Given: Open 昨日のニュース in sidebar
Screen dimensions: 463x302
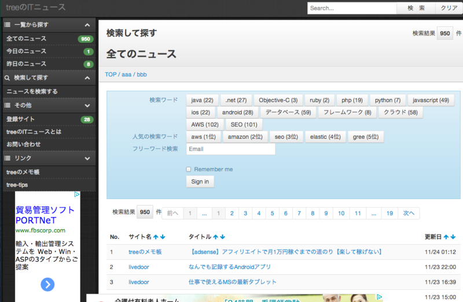Looking at the screenshot, I should (x=49, y=64).
